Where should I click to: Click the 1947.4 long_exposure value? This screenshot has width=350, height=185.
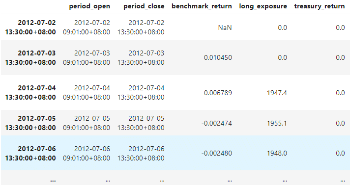277,93
